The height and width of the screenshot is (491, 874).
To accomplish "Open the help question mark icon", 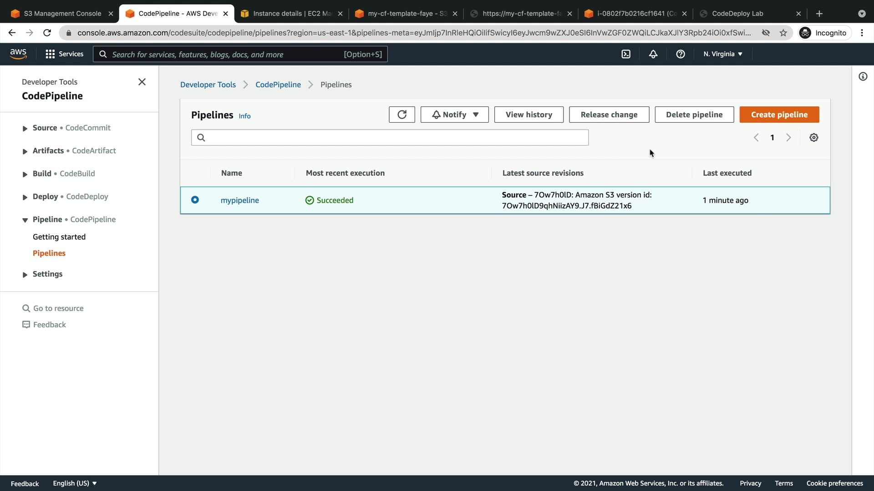I will (680, 54).
